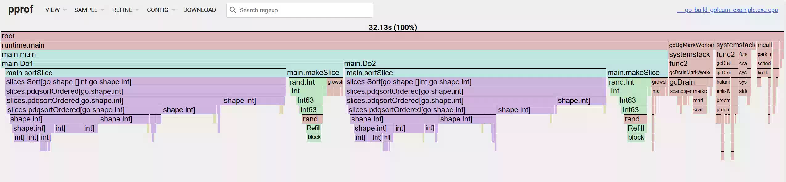Click the main.Do2 frame
786x182 pixels.
(505, 64)
